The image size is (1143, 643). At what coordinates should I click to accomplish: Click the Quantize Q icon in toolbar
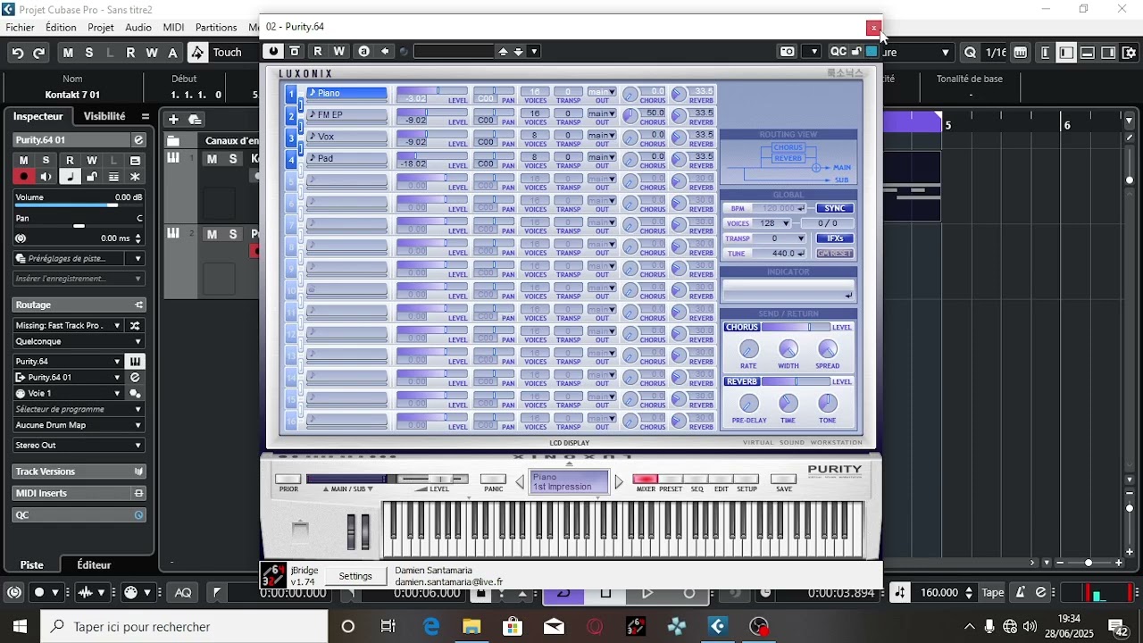click(x=971, y=53)
